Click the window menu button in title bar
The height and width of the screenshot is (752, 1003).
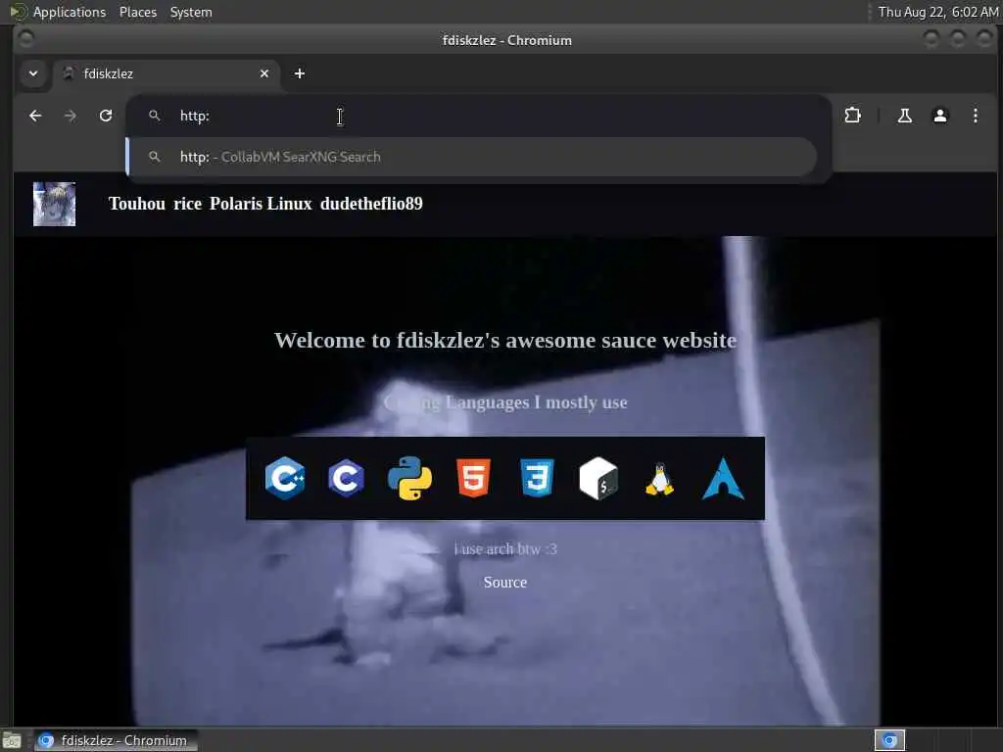[26, 39]
